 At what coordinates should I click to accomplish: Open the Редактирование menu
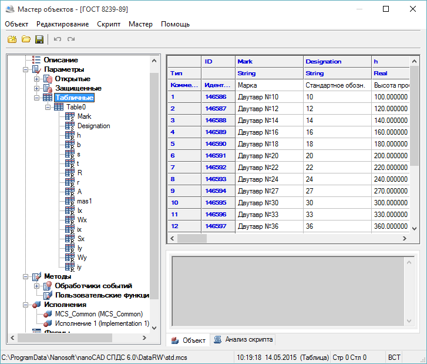(x=63, y=24)
